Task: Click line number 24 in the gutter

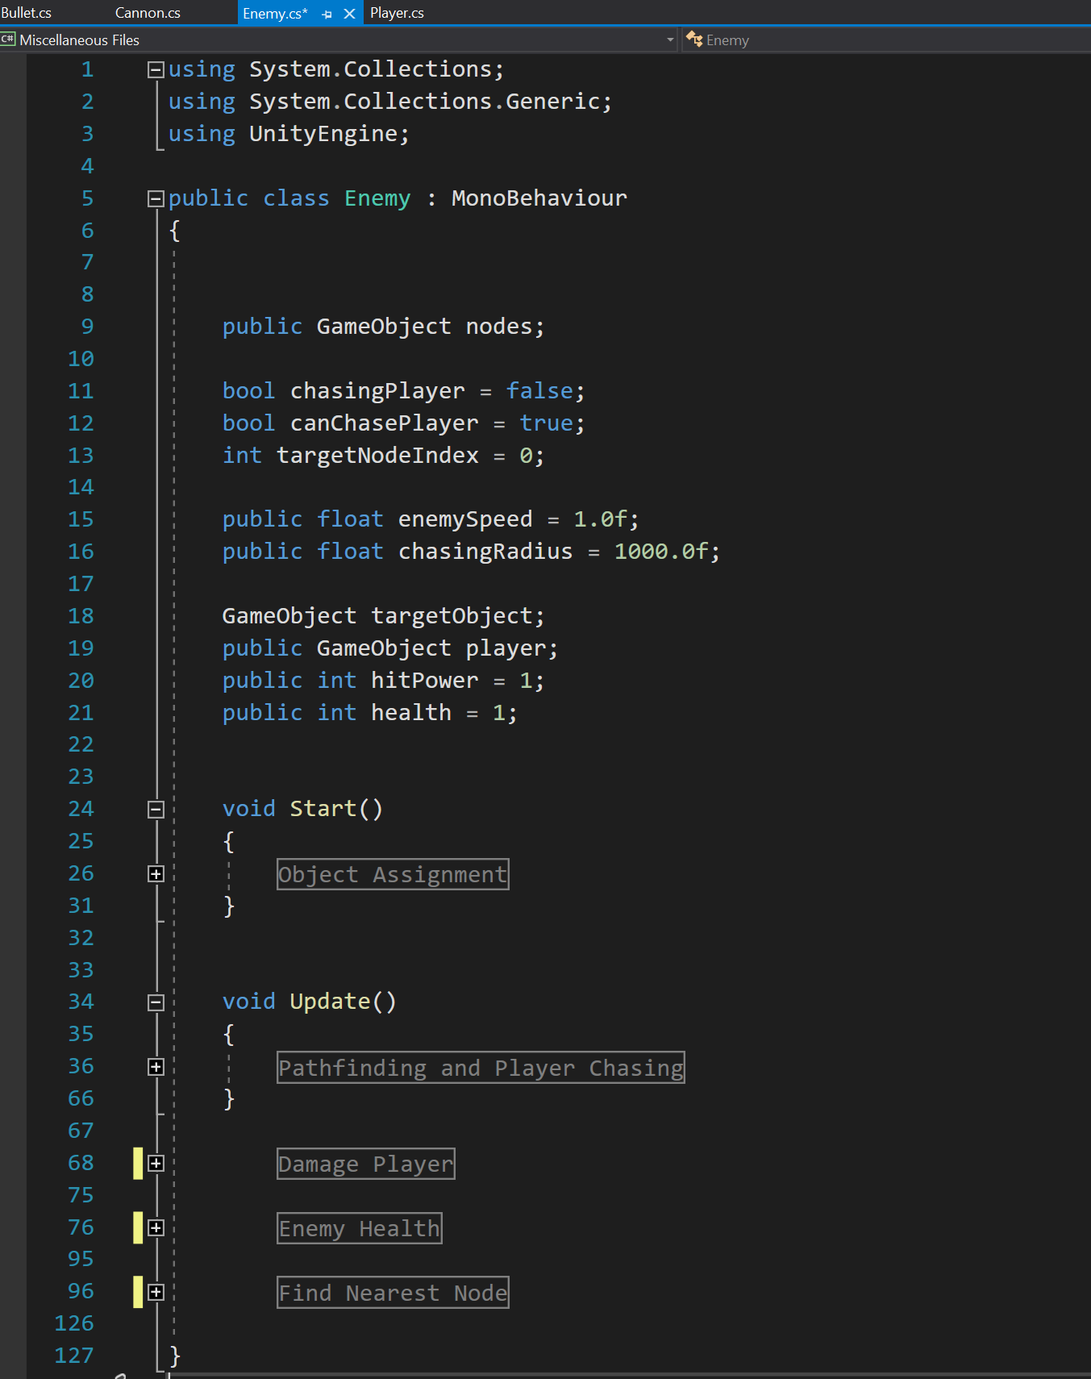Action: click(x=81, y=809)
